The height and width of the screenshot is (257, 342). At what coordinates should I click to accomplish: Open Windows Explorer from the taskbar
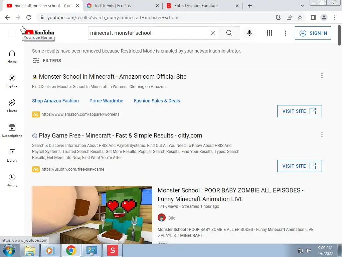coord(30,250)
